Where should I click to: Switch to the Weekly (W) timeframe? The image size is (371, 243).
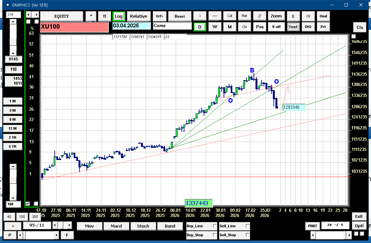tap(215, 27)
